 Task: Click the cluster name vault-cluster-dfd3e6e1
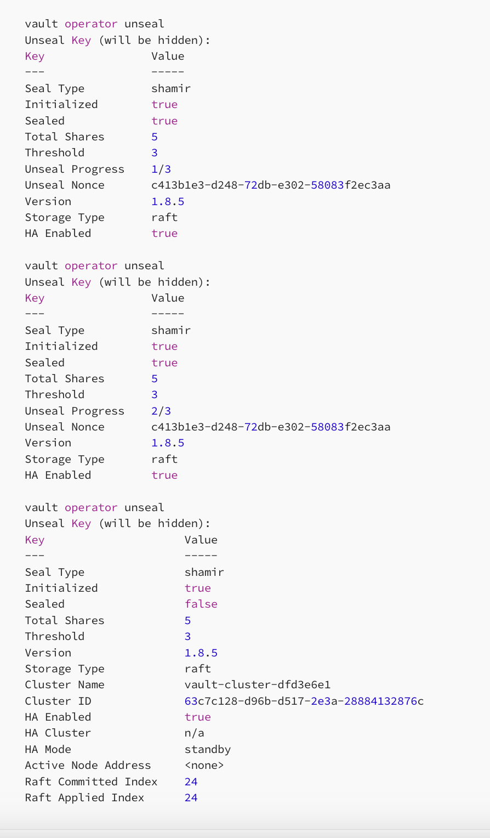[x=257, y=684]
